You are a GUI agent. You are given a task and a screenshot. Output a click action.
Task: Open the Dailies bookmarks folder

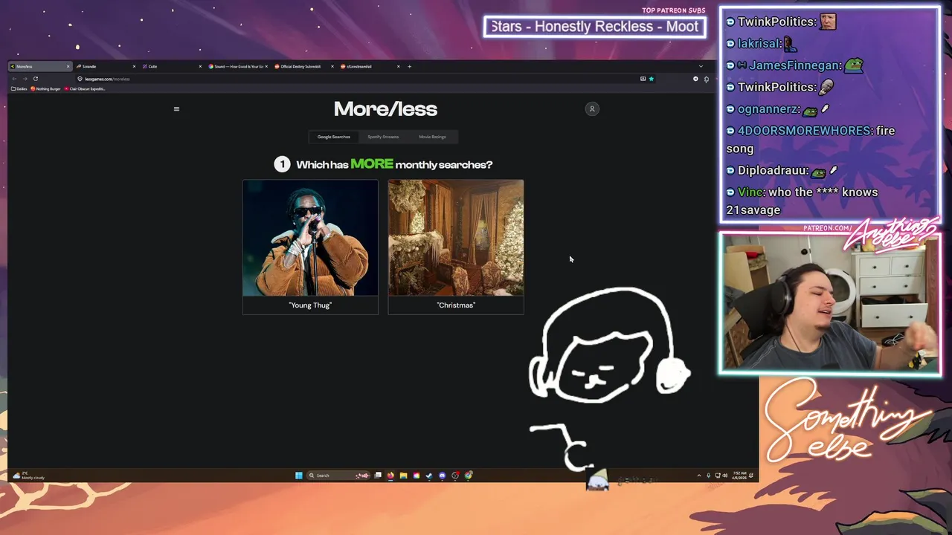(x=19, y=88)
